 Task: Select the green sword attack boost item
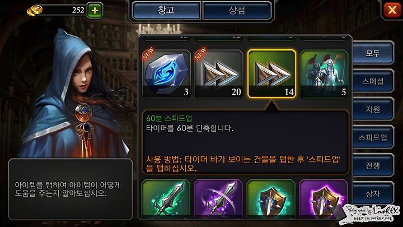[x=166, y=198]
